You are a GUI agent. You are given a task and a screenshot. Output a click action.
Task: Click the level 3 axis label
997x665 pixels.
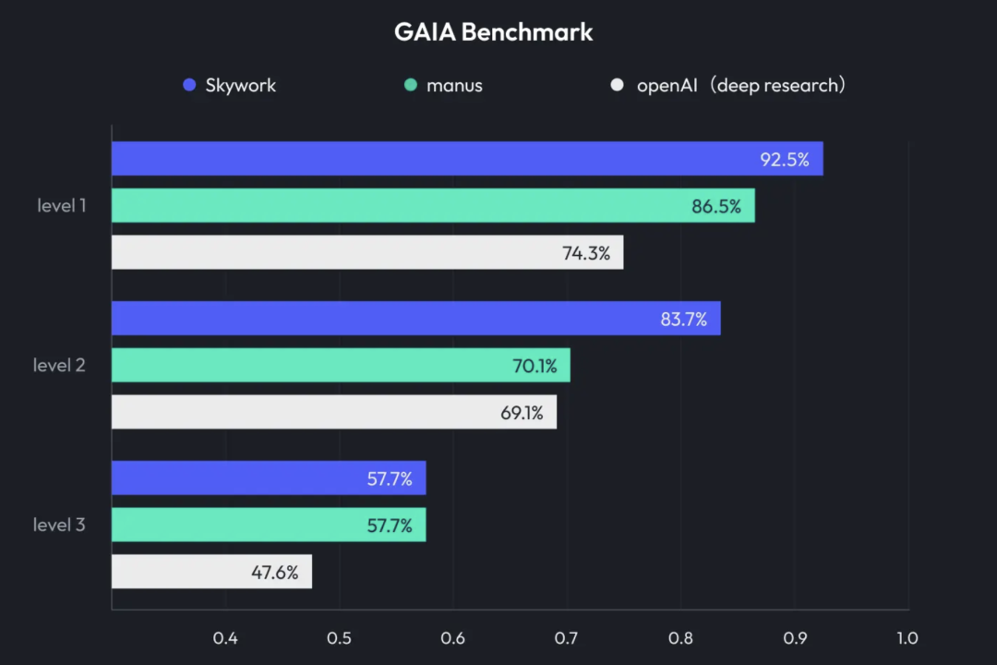(59, 525)
